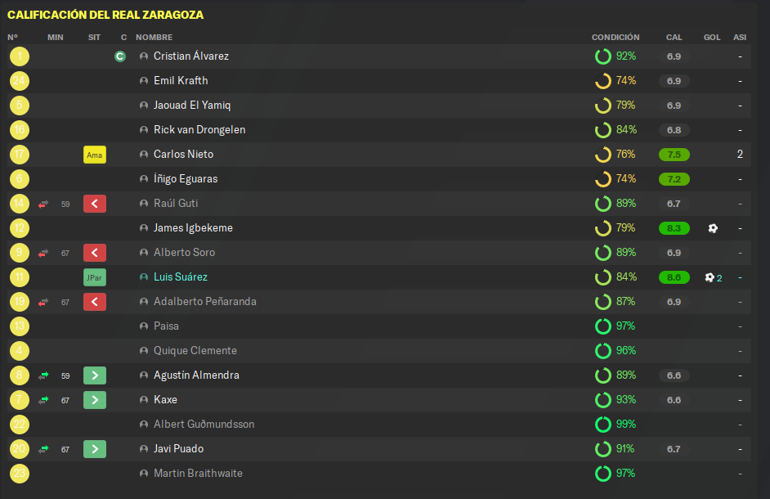Click the red swap arrows next to Alberto Soro
This screenshot has height=499, width=770.
click(x=43, y=254)
